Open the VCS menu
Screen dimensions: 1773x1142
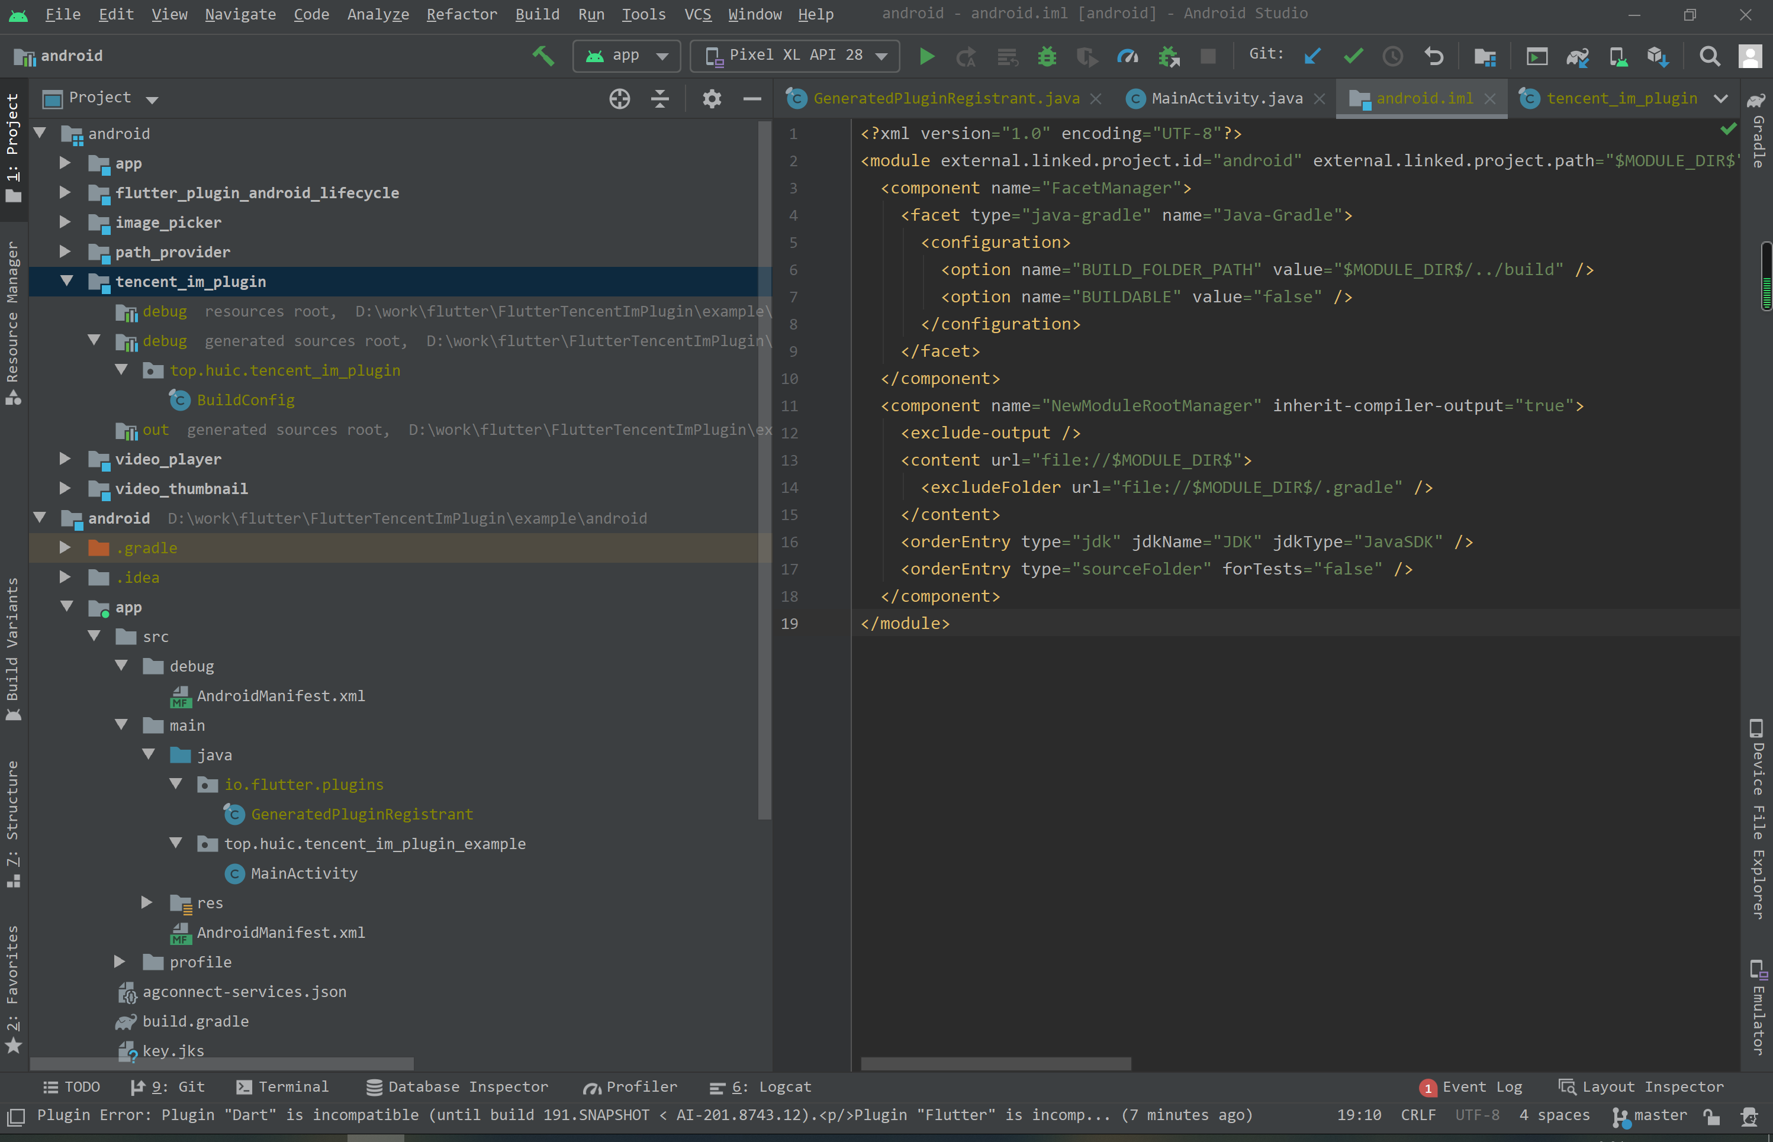point(697,14)
